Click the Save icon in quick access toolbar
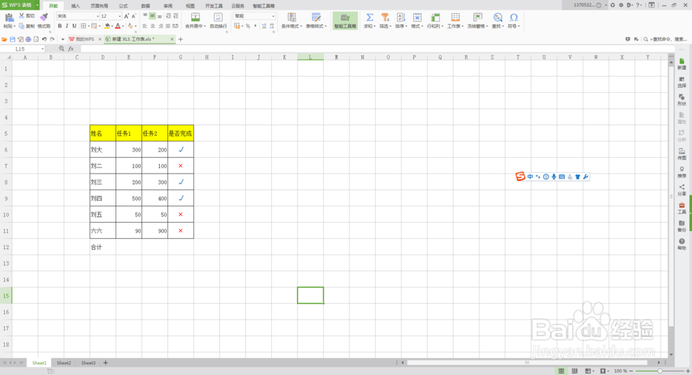Image resolution: width=692 pixels, height=375 pixels. [12, 39]
